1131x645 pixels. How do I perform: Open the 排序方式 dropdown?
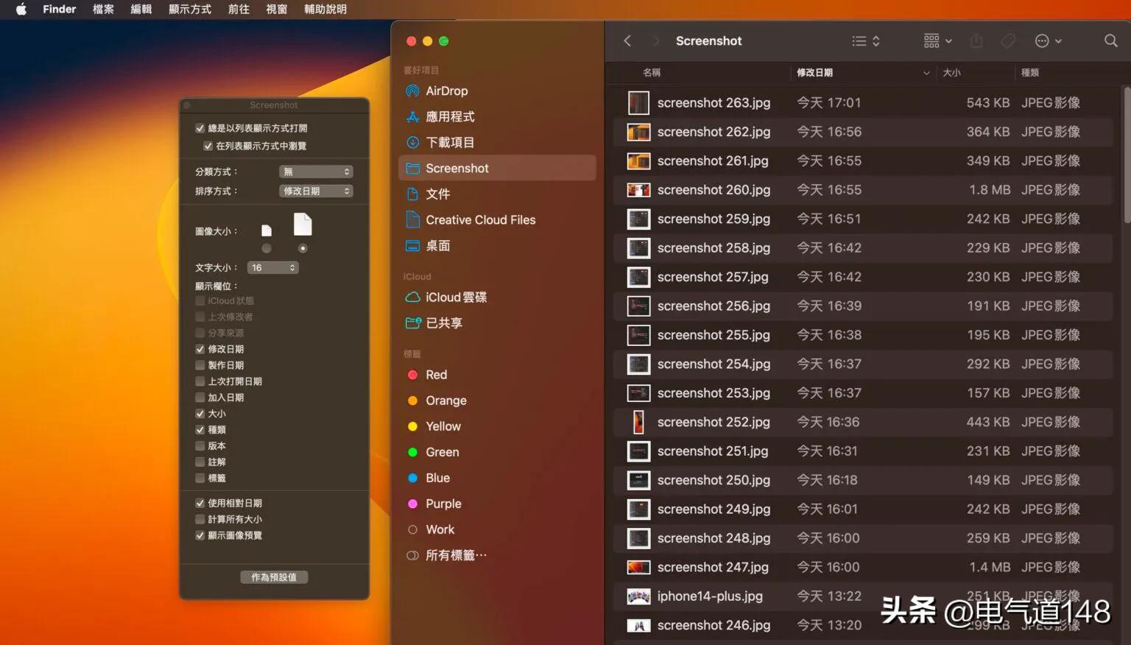(x=316, y=191)
